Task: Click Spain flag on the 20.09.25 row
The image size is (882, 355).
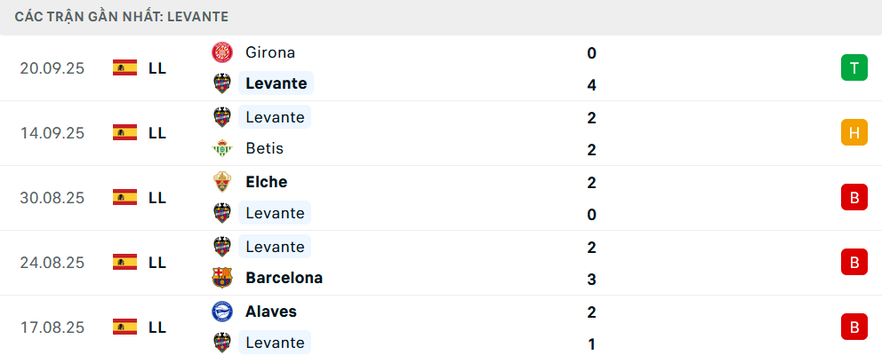Action: click(x=124, y=67)
